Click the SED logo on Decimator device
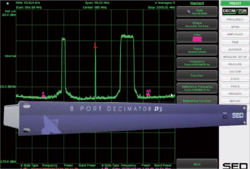 pyautogui.click(x=238, y=115)
